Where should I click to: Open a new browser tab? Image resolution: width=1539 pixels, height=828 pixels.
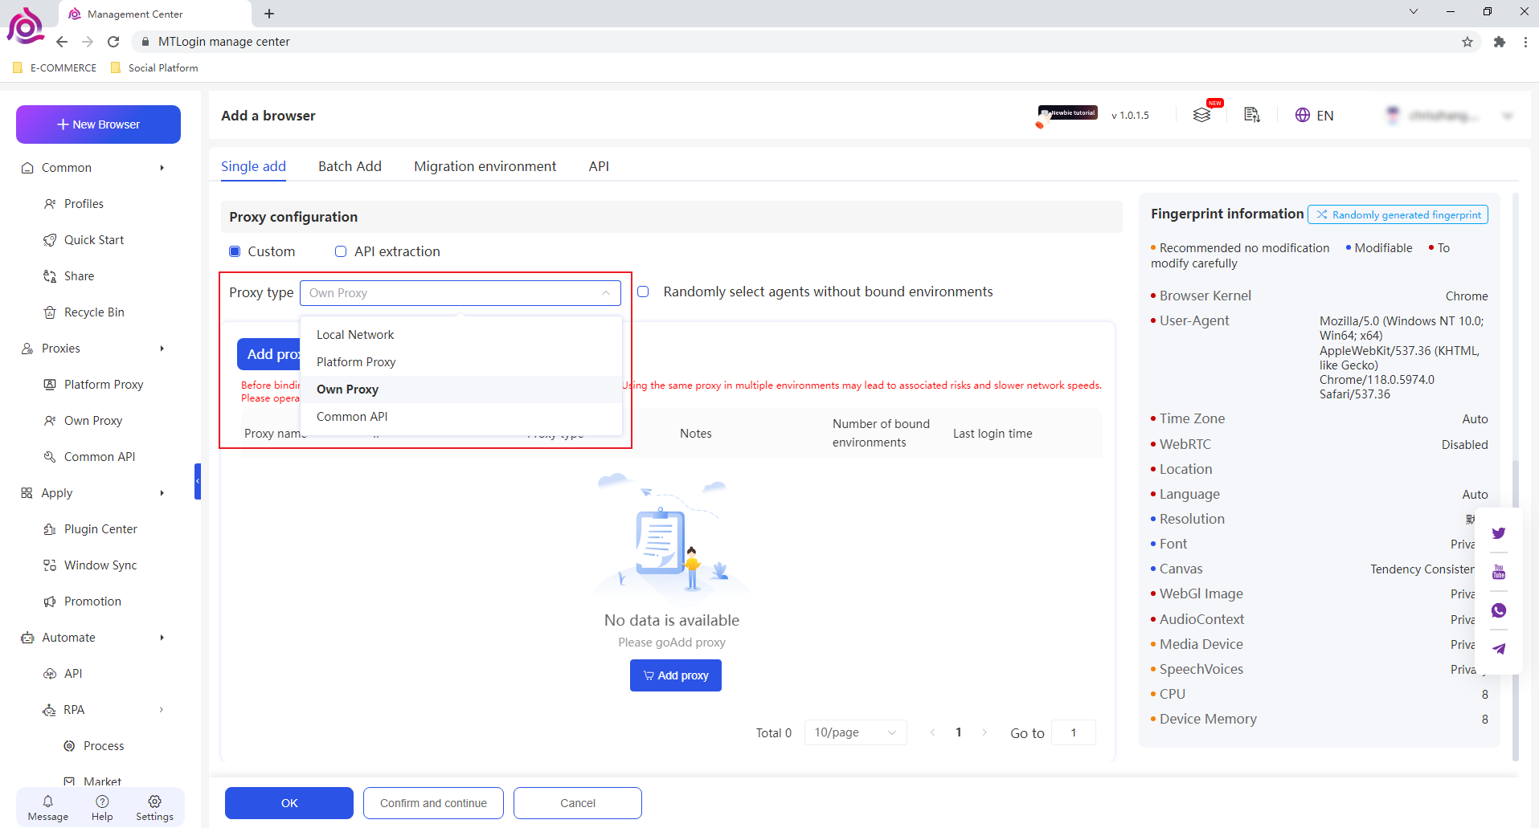pos(269,14)
